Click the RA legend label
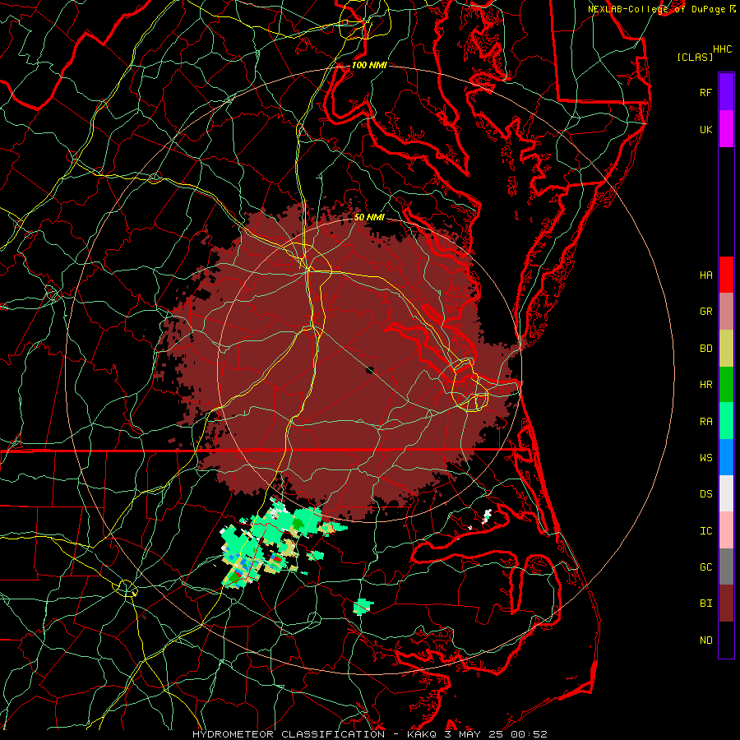This screenshot has height=740, width=740. click(x=705, y=422)
